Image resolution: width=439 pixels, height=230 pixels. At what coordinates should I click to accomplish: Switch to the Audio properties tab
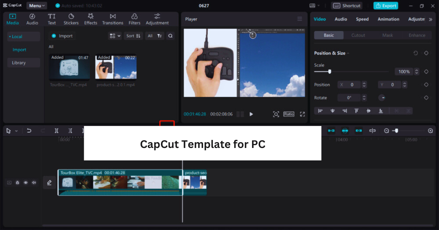coord(341,19)
